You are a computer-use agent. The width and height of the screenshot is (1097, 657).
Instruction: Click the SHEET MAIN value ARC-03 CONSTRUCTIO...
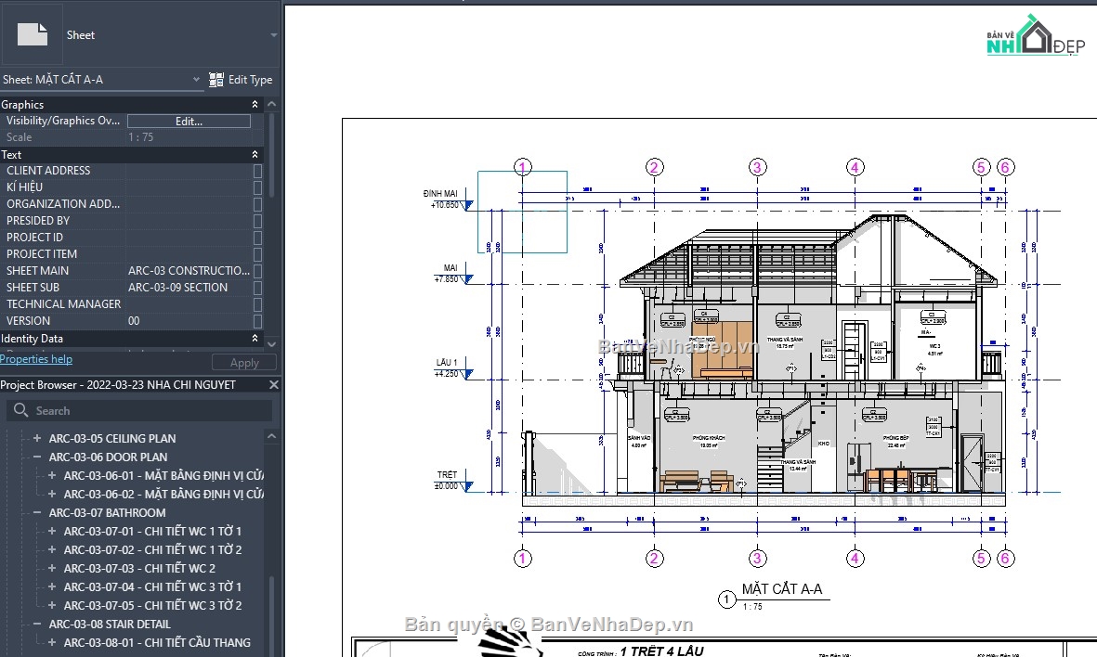189,270
